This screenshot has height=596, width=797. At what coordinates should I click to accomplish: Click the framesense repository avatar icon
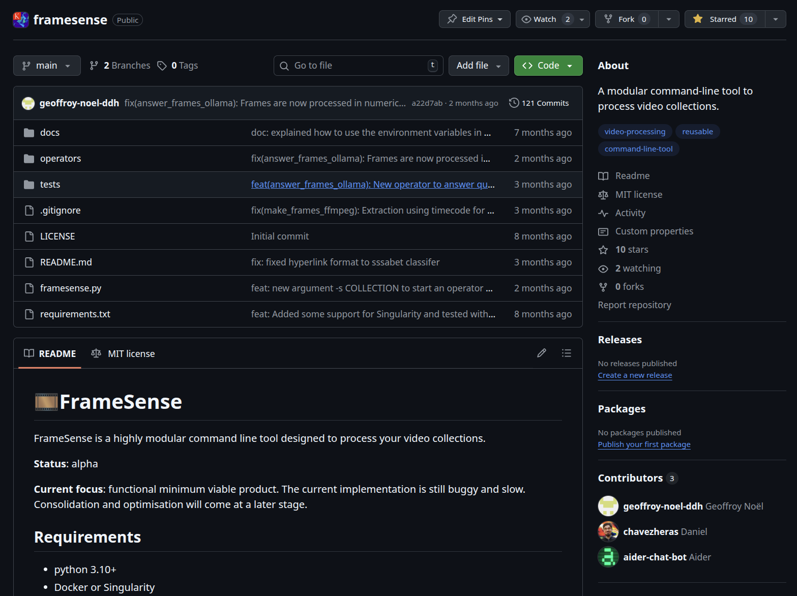click(21, 20)
